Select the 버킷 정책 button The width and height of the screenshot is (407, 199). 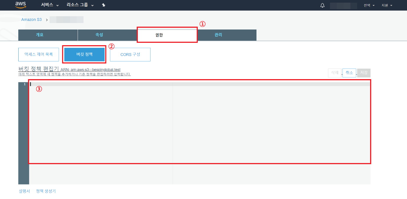[x=84, y=55]
